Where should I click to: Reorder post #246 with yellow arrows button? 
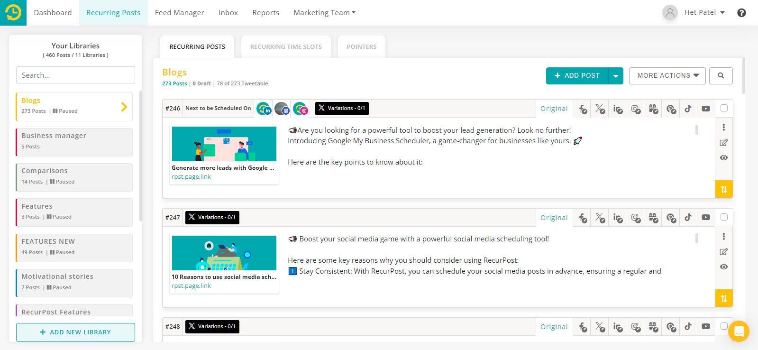724,189
